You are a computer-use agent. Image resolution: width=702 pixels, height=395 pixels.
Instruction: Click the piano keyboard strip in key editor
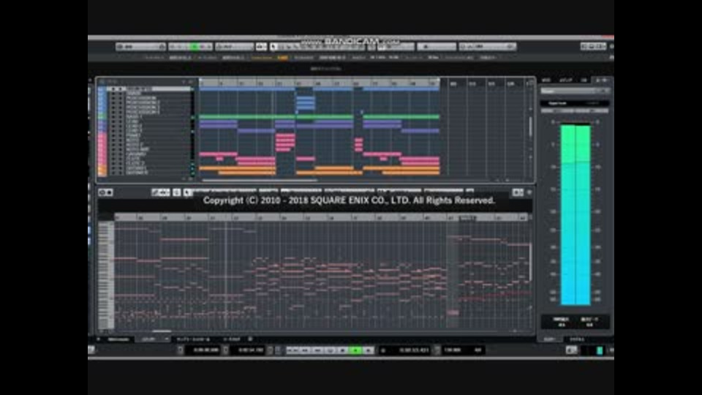(106, 276)
